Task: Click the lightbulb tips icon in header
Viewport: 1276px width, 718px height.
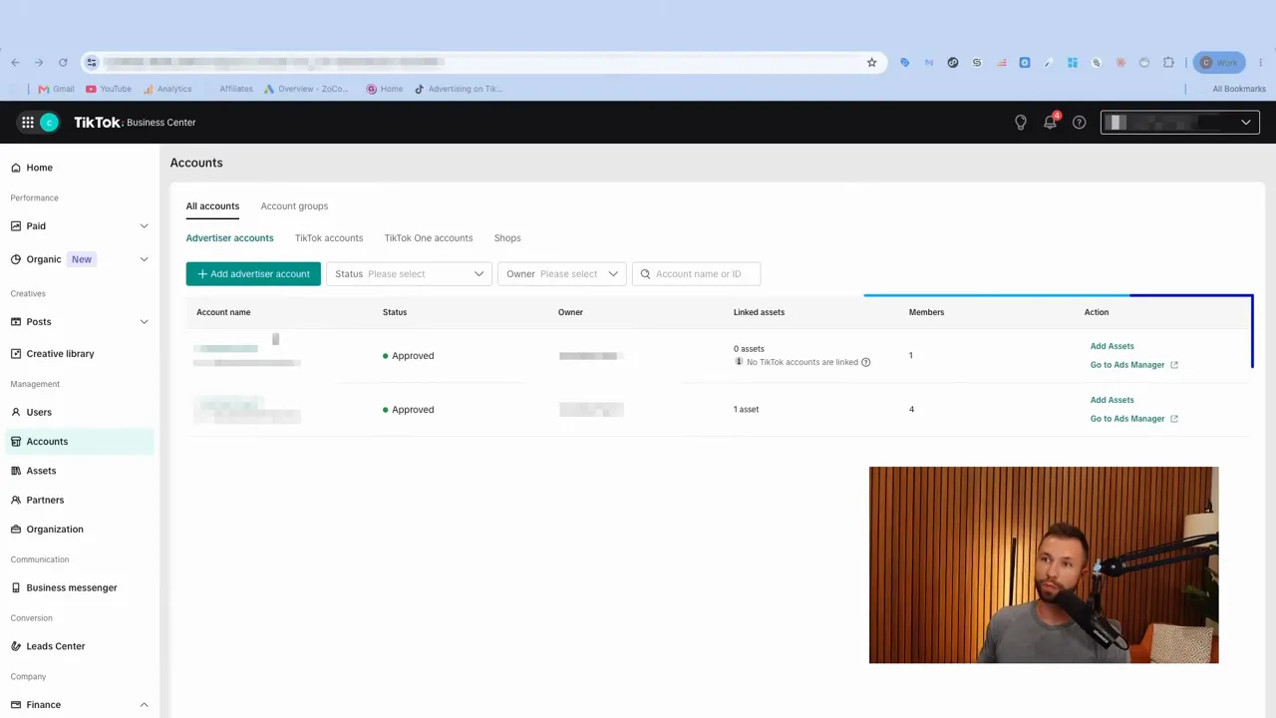Action: 1020,123
